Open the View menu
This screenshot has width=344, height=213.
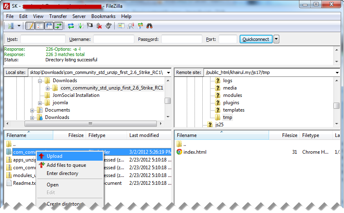38,16
